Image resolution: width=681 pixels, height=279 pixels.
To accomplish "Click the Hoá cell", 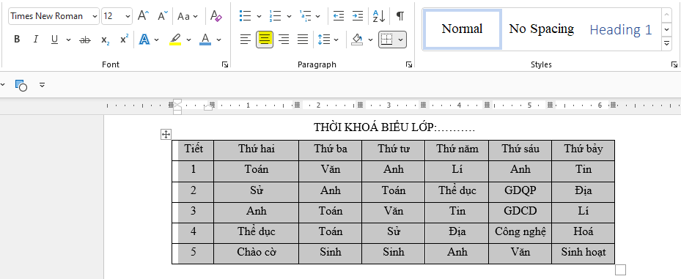I will point(584,233).
